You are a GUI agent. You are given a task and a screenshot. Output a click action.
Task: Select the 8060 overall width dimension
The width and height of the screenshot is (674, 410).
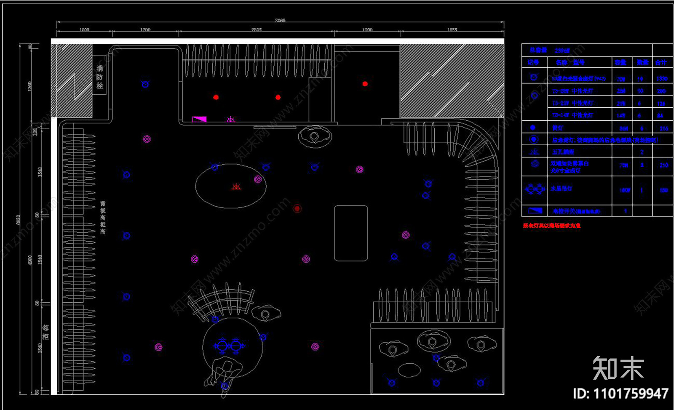tap(280, 20)
